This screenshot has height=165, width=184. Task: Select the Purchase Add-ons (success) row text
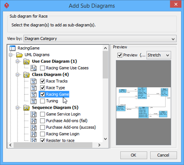[71, 127]
